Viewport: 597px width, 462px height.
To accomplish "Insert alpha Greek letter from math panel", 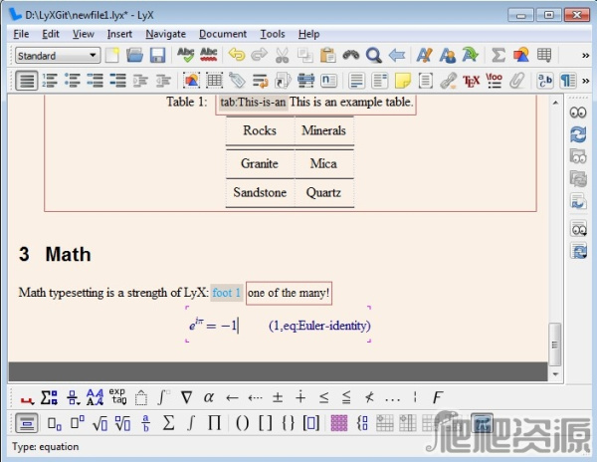I will 209,397.
